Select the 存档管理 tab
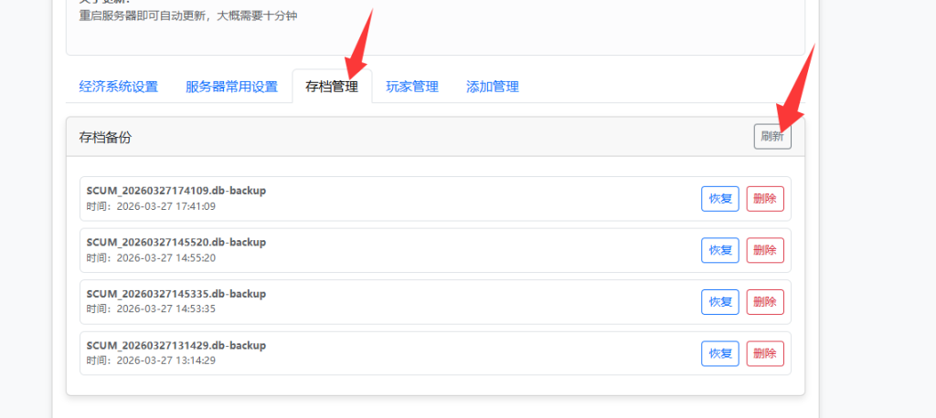The image size is (936, 418). (332, 87)
